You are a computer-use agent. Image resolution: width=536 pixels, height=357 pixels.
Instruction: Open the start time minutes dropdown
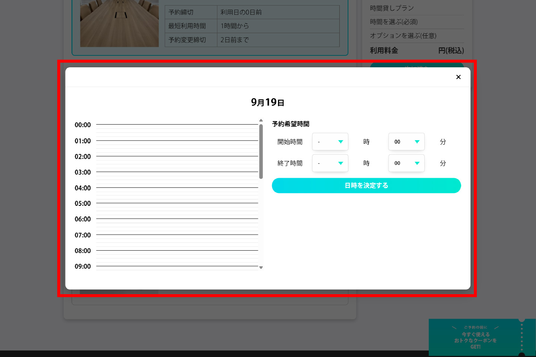406,142
